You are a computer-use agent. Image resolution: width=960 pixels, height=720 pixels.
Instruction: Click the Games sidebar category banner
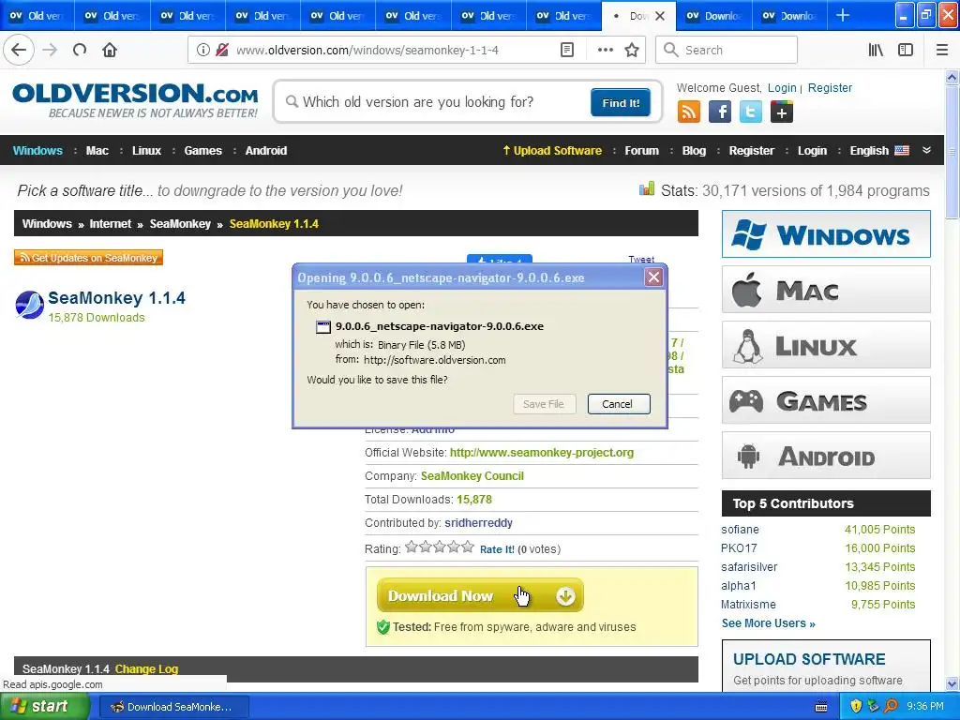pyautogui.click(x=826, y=400)
